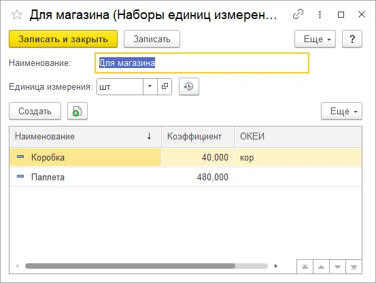Click the scroll right arrow
The width and height of the screenshot is (376, 283).
[276, 266]
